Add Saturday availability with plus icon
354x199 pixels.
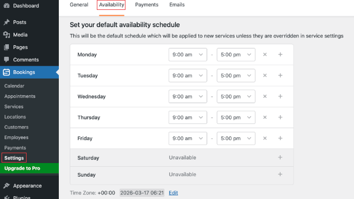click(x=280, y=157)
